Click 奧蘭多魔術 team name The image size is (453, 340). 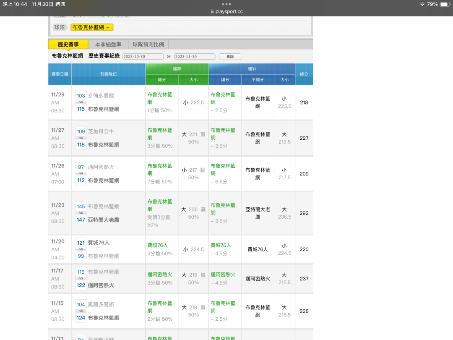101,304
